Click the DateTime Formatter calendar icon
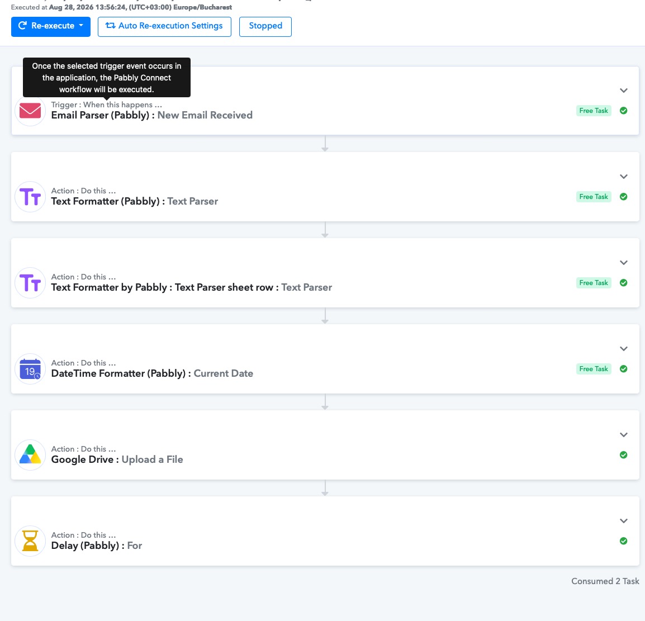This screenshot has width=645, height=621. pyautogui.click(x=30, y=369)
